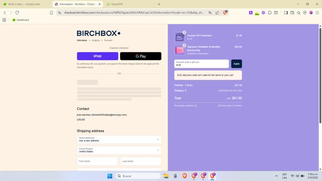Click the $51.95 total amount
This screenshot has width=322, height=181.
click(x=237, y=98)
